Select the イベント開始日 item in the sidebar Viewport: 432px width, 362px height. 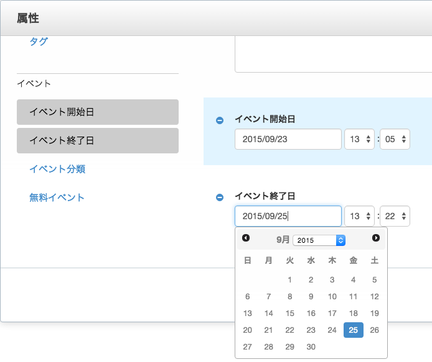(x=98, y=112)
